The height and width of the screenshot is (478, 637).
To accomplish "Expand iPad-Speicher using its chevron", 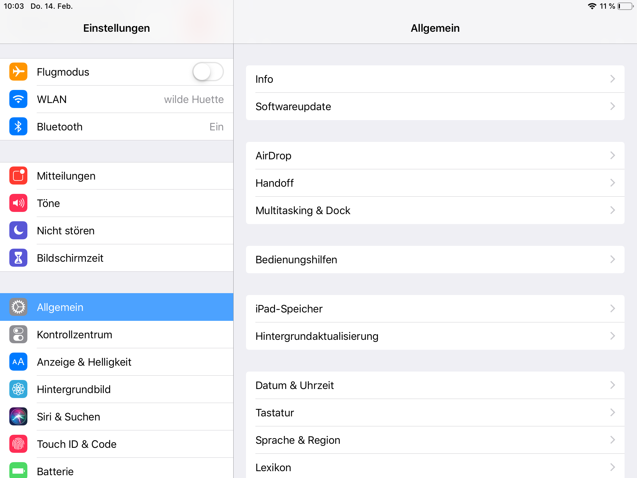I will (612, 309).
